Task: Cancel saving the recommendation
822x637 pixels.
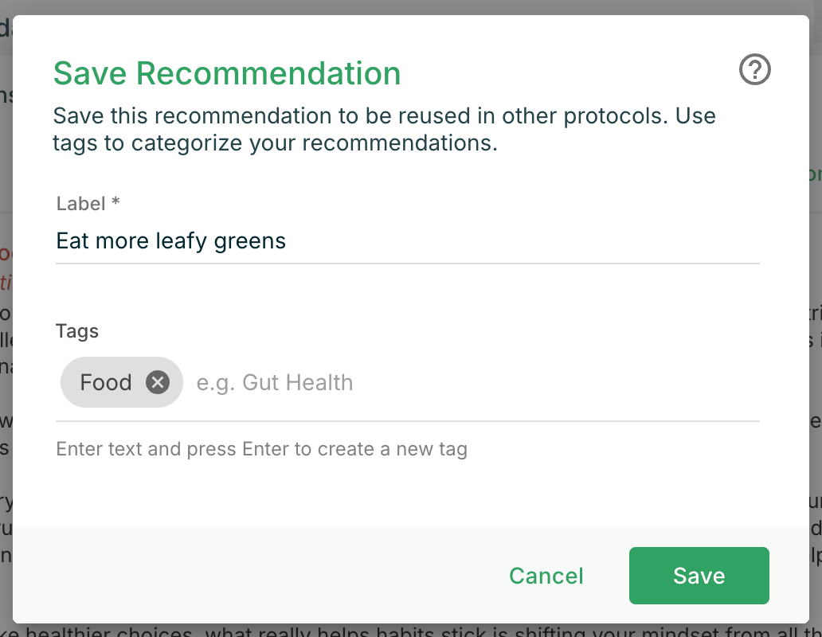Action: 546,576
